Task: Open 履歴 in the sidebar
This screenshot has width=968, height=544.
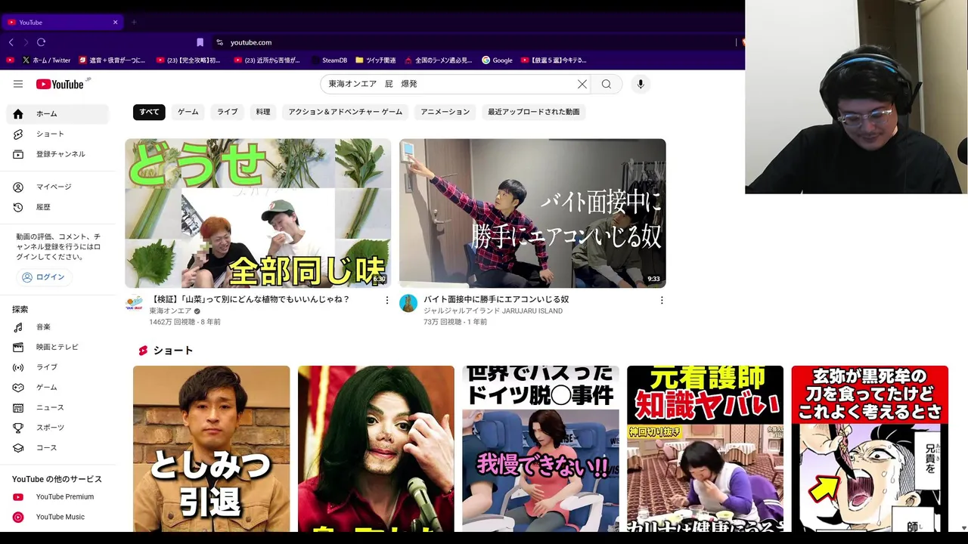Action: [x=57, y=207]
